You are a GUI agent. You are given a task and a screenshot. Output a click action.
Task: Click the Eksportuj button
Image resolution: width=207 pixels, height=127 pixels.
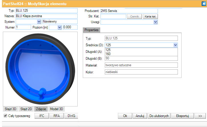183,116
